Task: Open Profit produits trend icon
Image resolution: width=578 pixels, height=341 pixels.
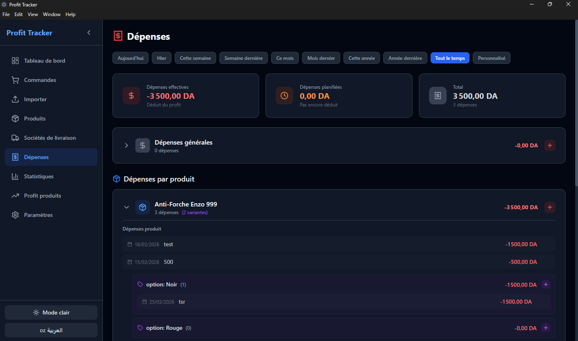Action: click(15, 196)
